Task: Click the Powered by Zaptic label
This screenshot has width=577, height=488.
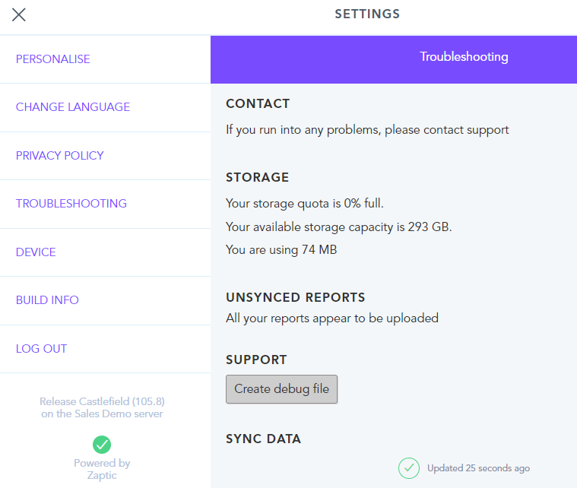Action: pos(102,469)
